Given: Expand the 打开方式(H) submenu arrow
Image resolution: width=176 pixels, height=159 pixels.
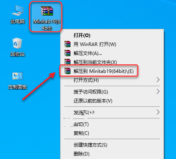Looking at the screenshot, I should [158, 80].
